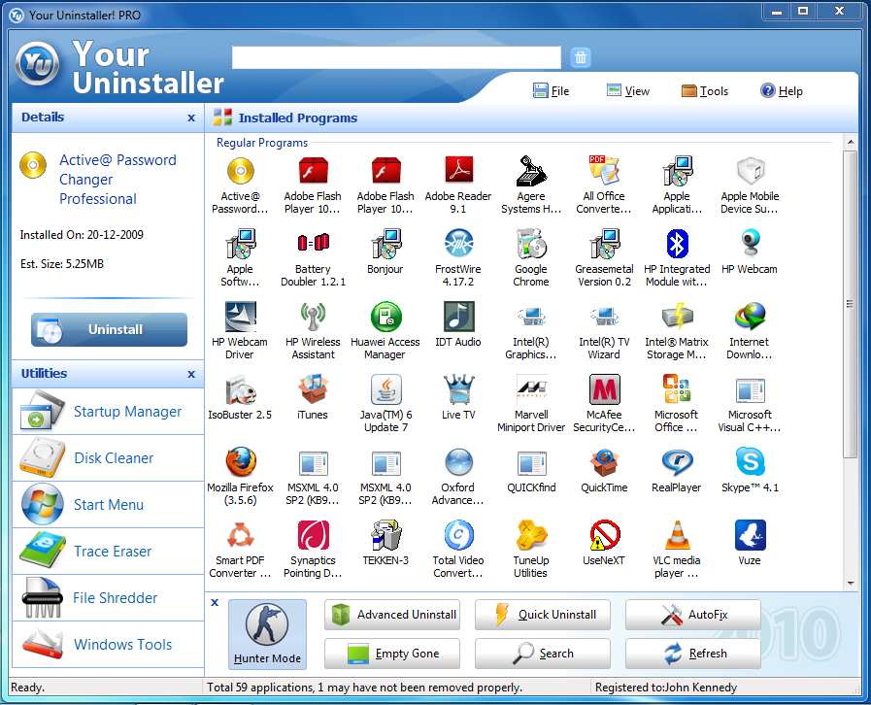
Task: Select Total Video Converter icon
Action: click(x=459, y=535)
